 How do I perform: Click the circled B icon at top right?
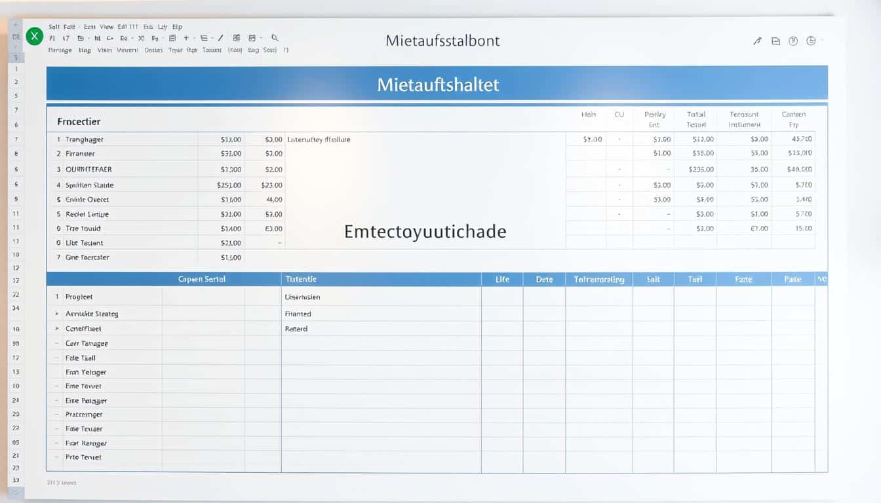[x=793, y=41]
